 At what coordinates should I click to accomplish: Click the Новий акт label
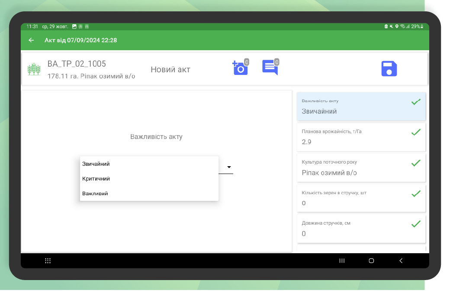pos(170,70)
